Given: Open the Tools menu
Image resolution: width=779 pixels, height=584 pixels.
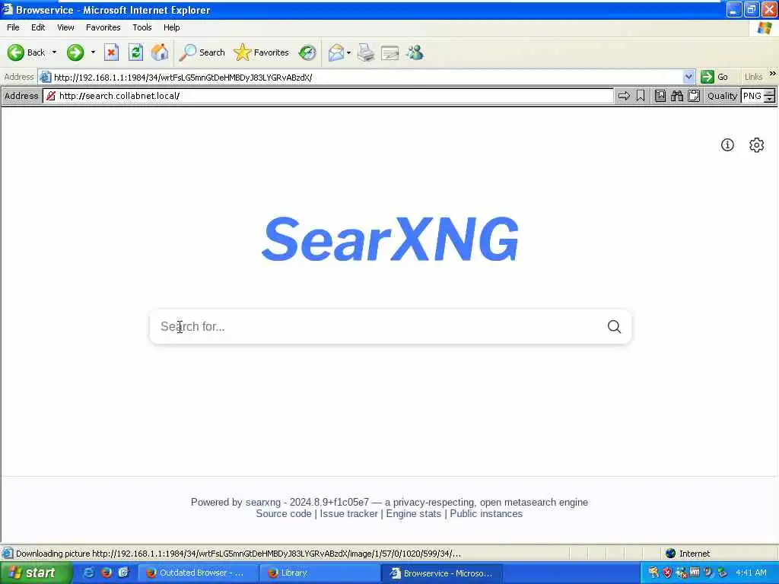Looking at the screenshot, I should coord(141,27).
